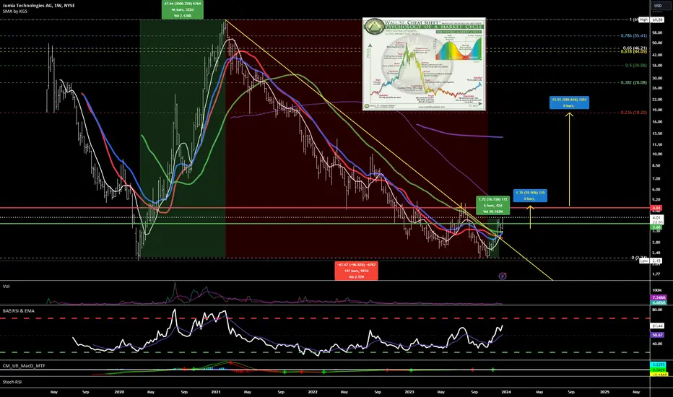Select the RSI & EMA indicator label
The image size is (673, 397).
[x=19, y=310]
